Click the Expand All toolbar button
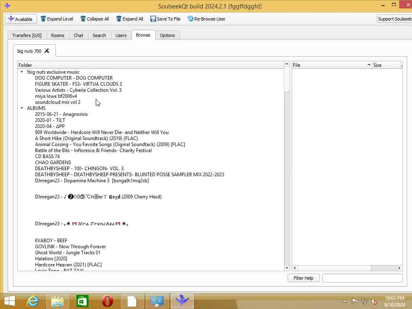This screenshot has width=412, height=309. (x=130, y=19)
